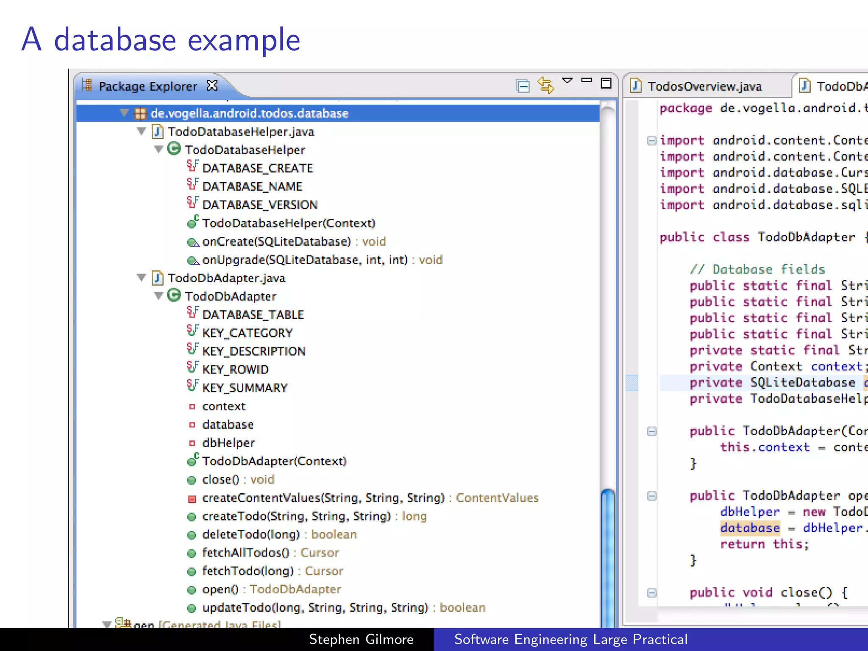
Task: Click the Collapse All icon in Package Explorer
Action: click(x=523, y=86)
